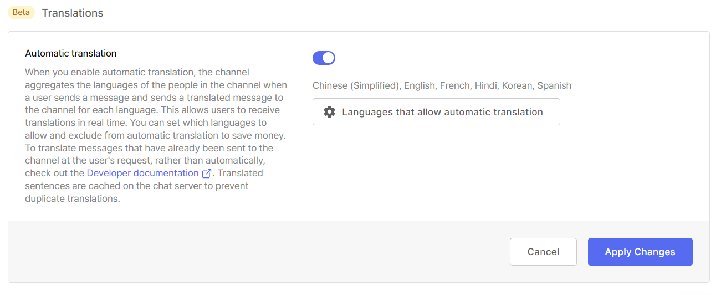Click the Automatic translation setting title

tap(71, 54)
